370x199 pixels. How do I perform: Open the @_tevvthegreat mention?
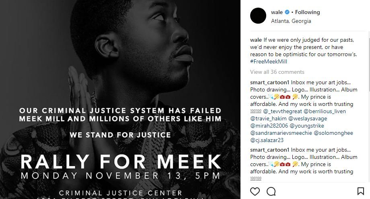coord(281,111)
